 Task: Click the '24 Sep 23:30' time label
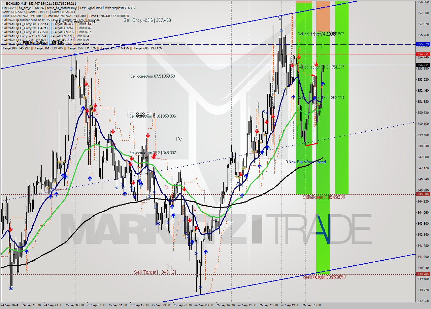click(53, 305)
